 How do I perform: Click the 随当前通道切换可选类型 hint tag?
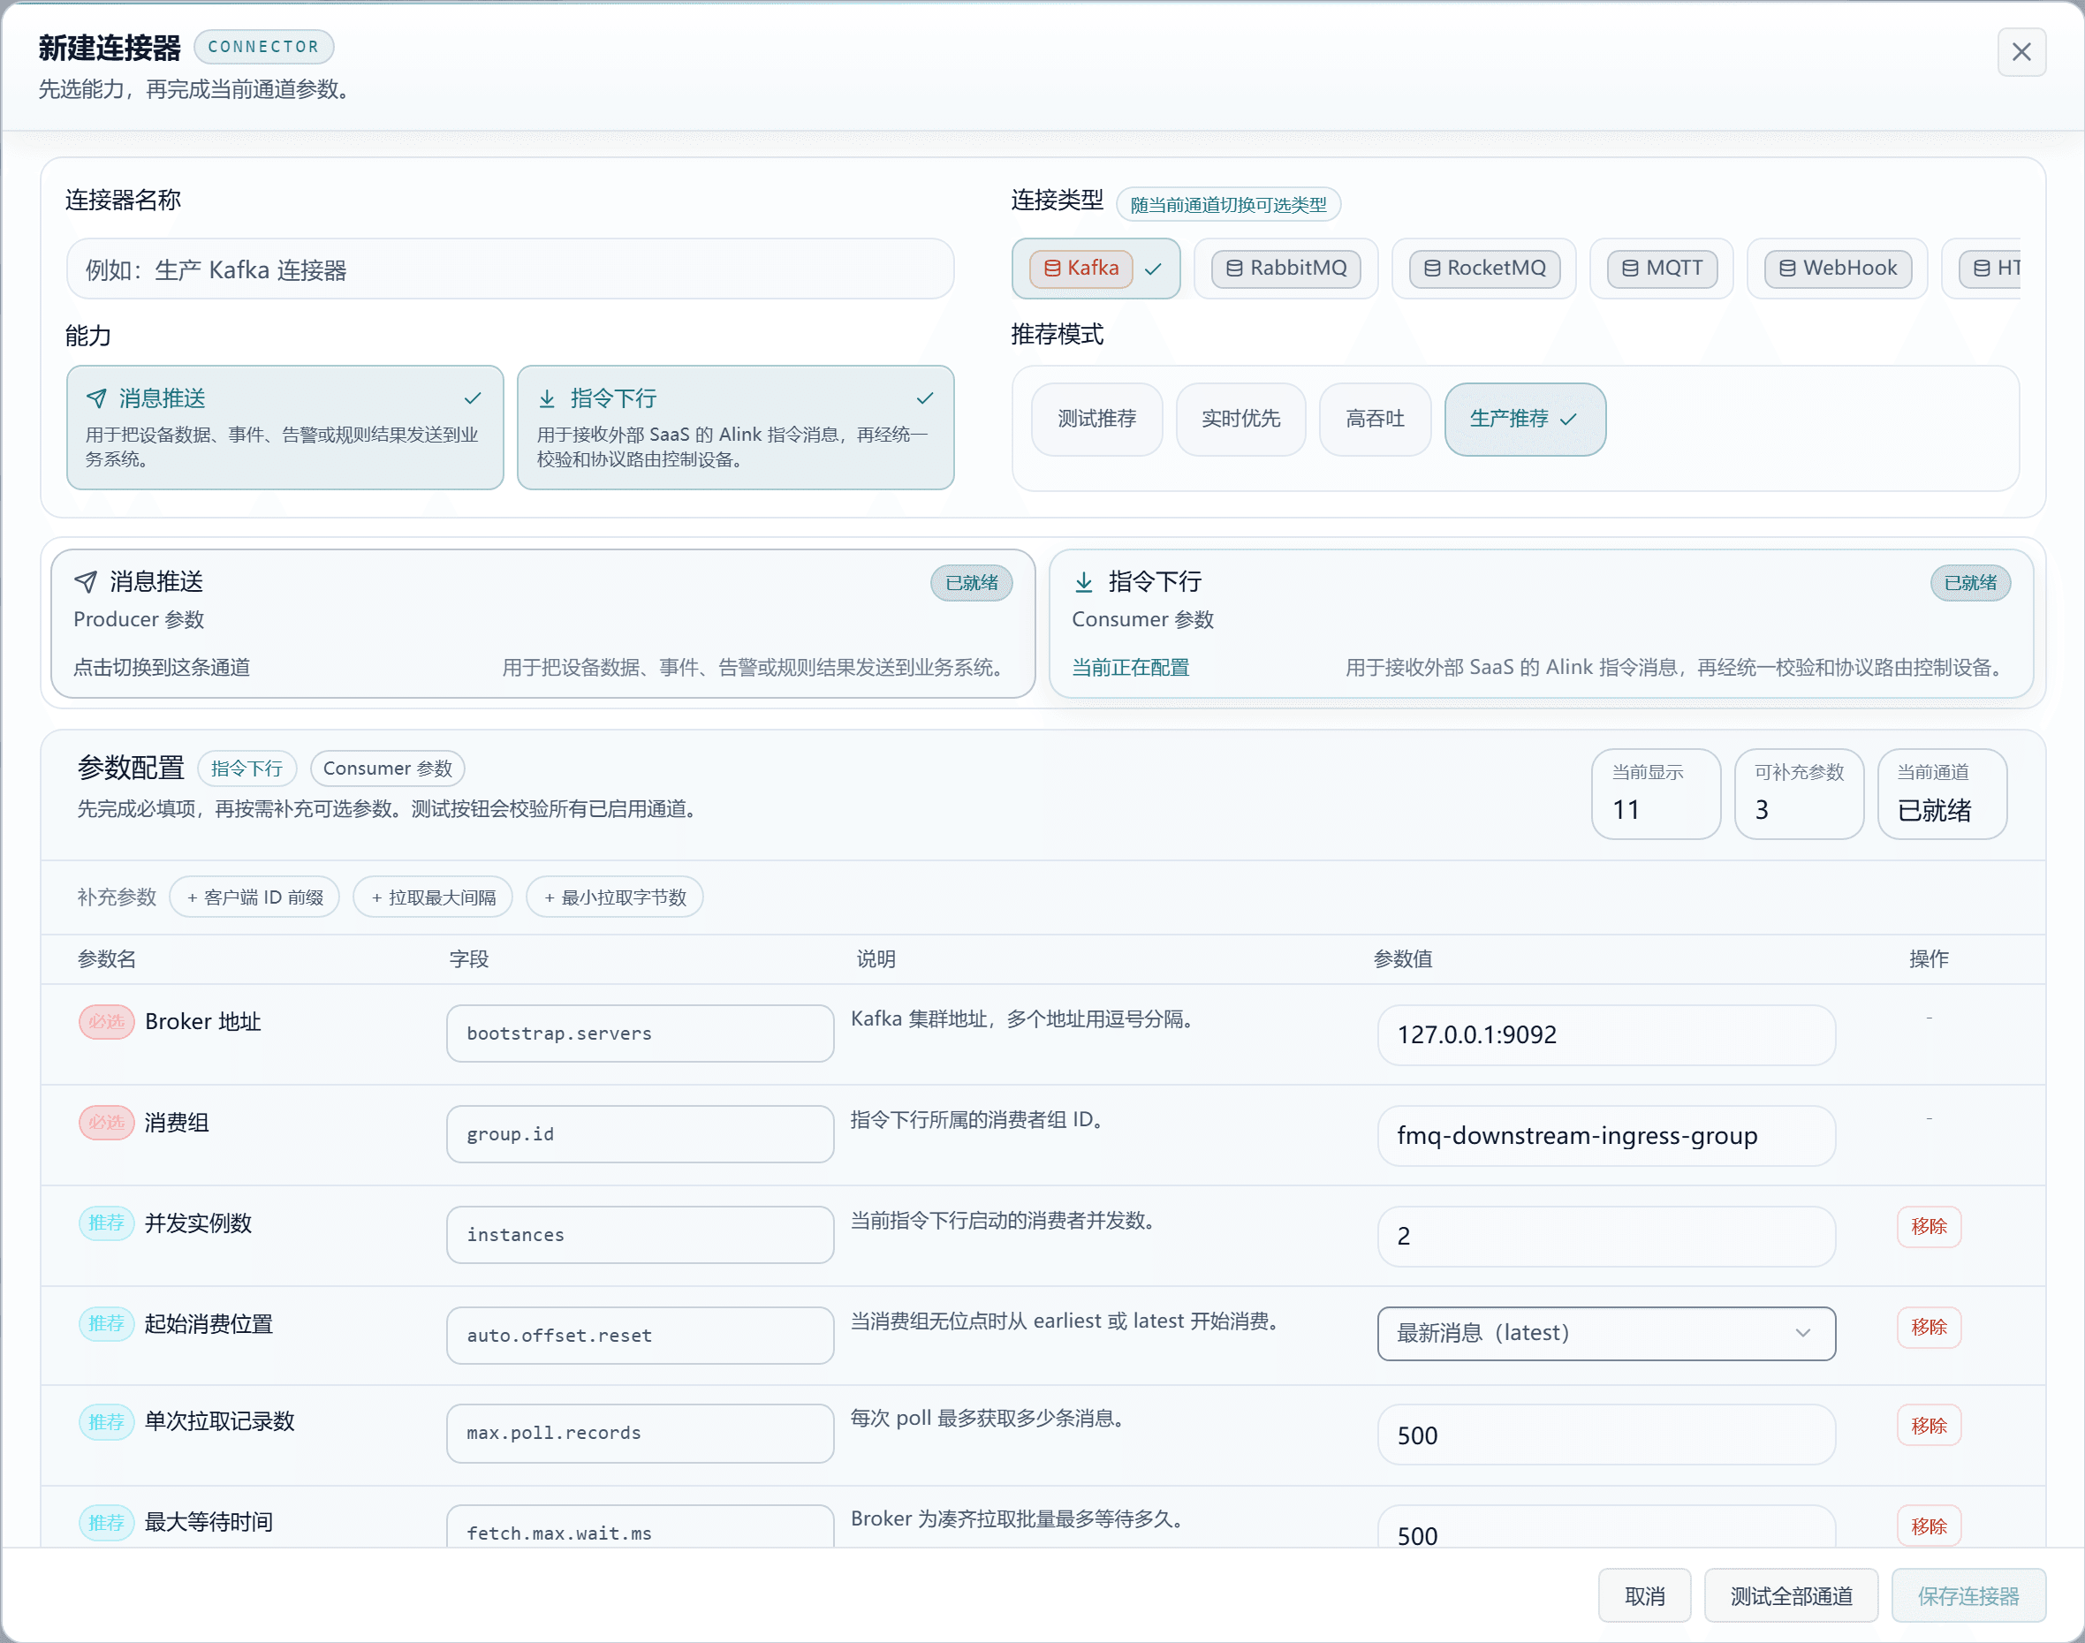click(1228, 205)
